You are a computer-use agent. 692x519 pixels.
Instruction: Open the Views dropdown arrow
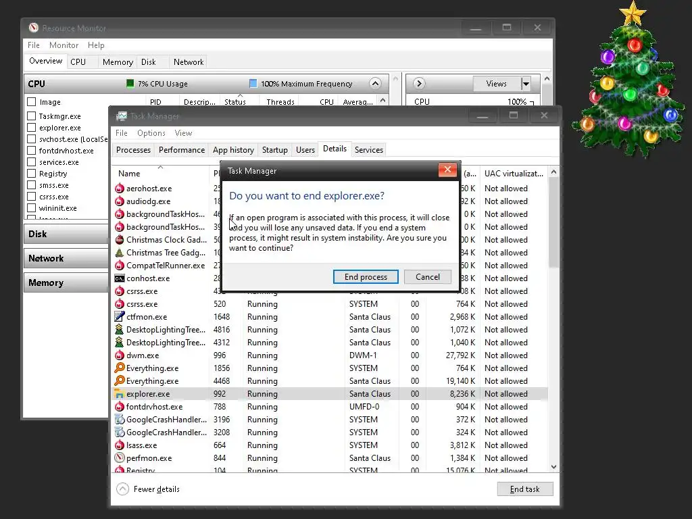526,83
